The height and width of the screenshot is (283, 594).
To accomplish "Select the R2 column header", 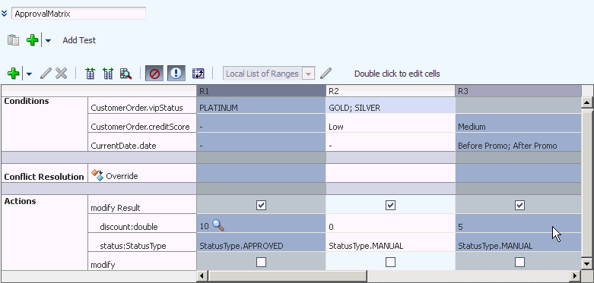I will coord(390,91).
